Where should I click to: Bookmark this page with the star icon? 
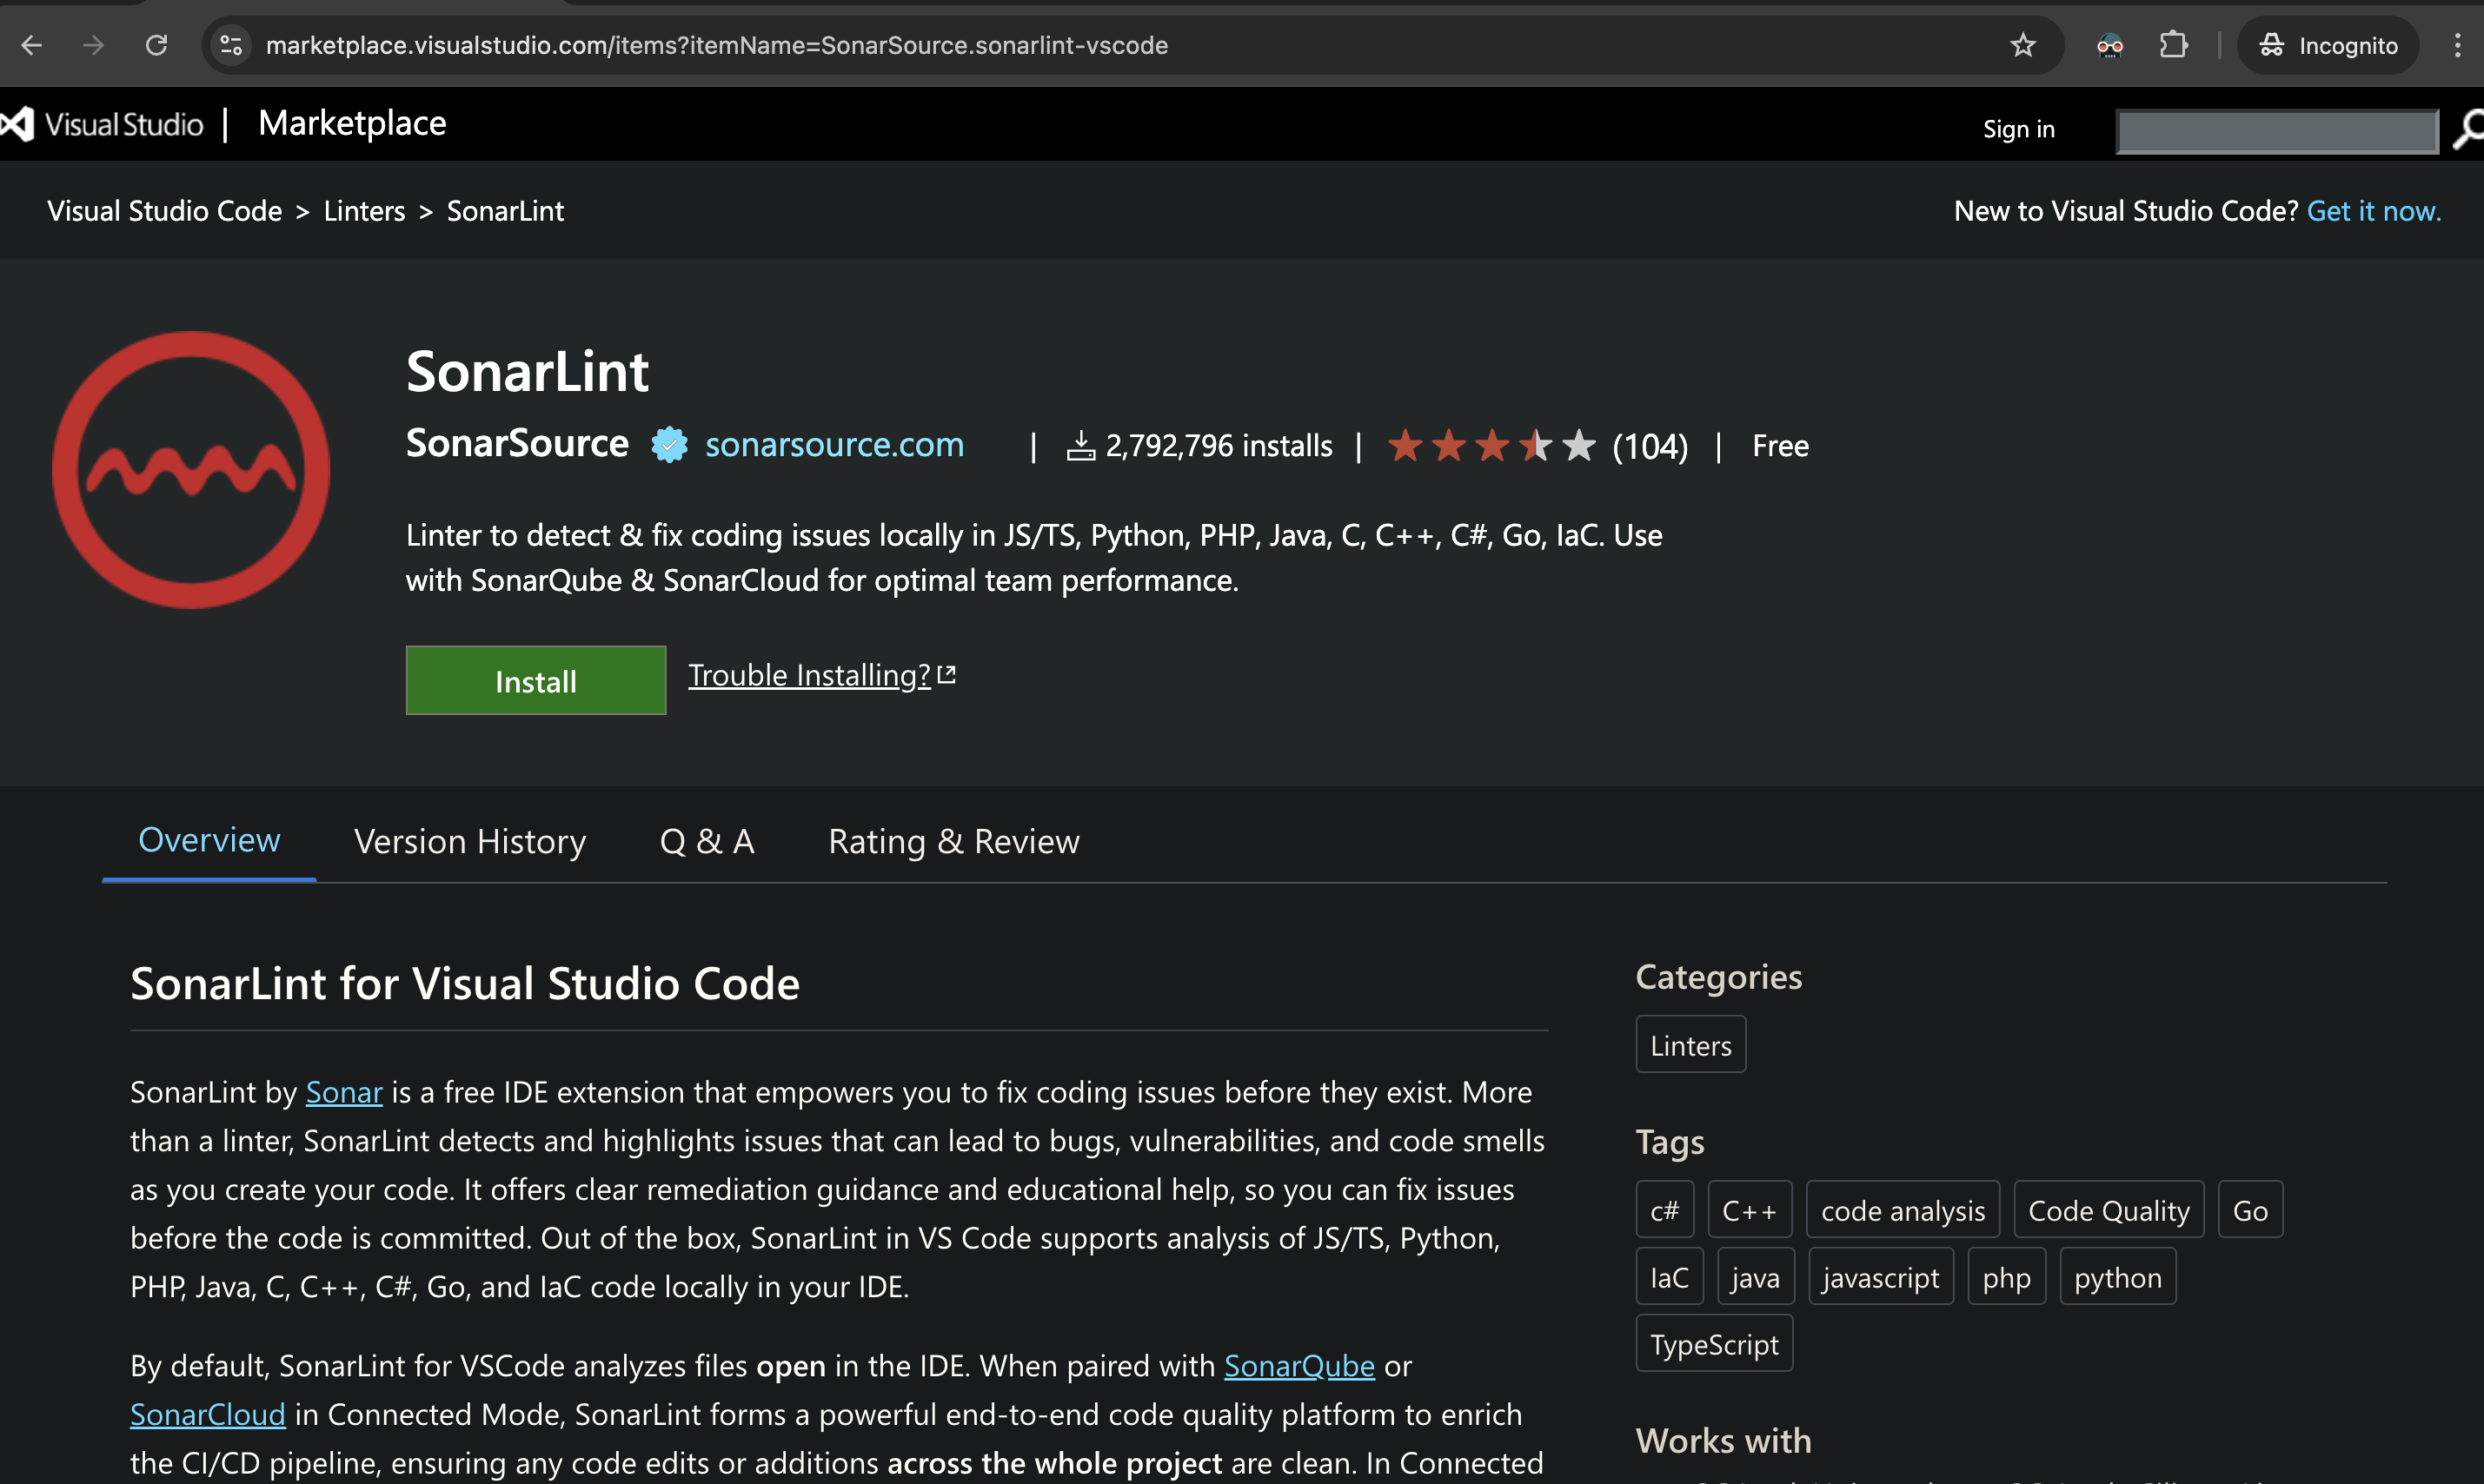pos(2022,45)
